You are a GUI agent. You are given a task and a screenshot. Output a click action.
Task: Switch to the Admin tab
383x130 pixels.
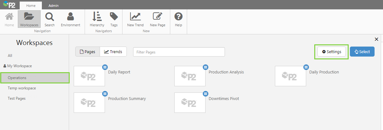click(x=53, y=6)
